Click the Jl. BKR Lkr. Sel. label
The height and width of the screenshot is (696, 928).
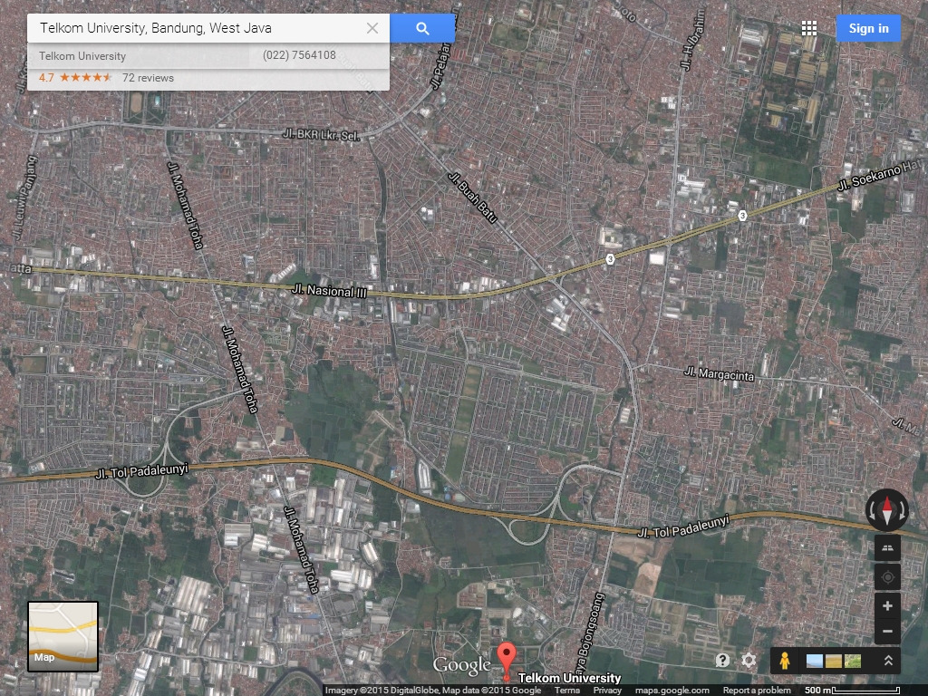click(321, 135)
